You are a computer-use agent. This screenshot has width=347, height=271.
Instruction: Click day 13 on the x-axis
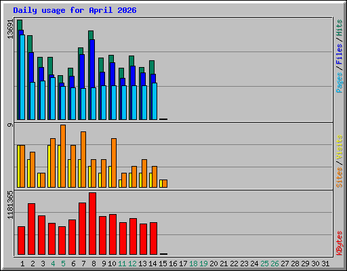click(x=142, y=264)
